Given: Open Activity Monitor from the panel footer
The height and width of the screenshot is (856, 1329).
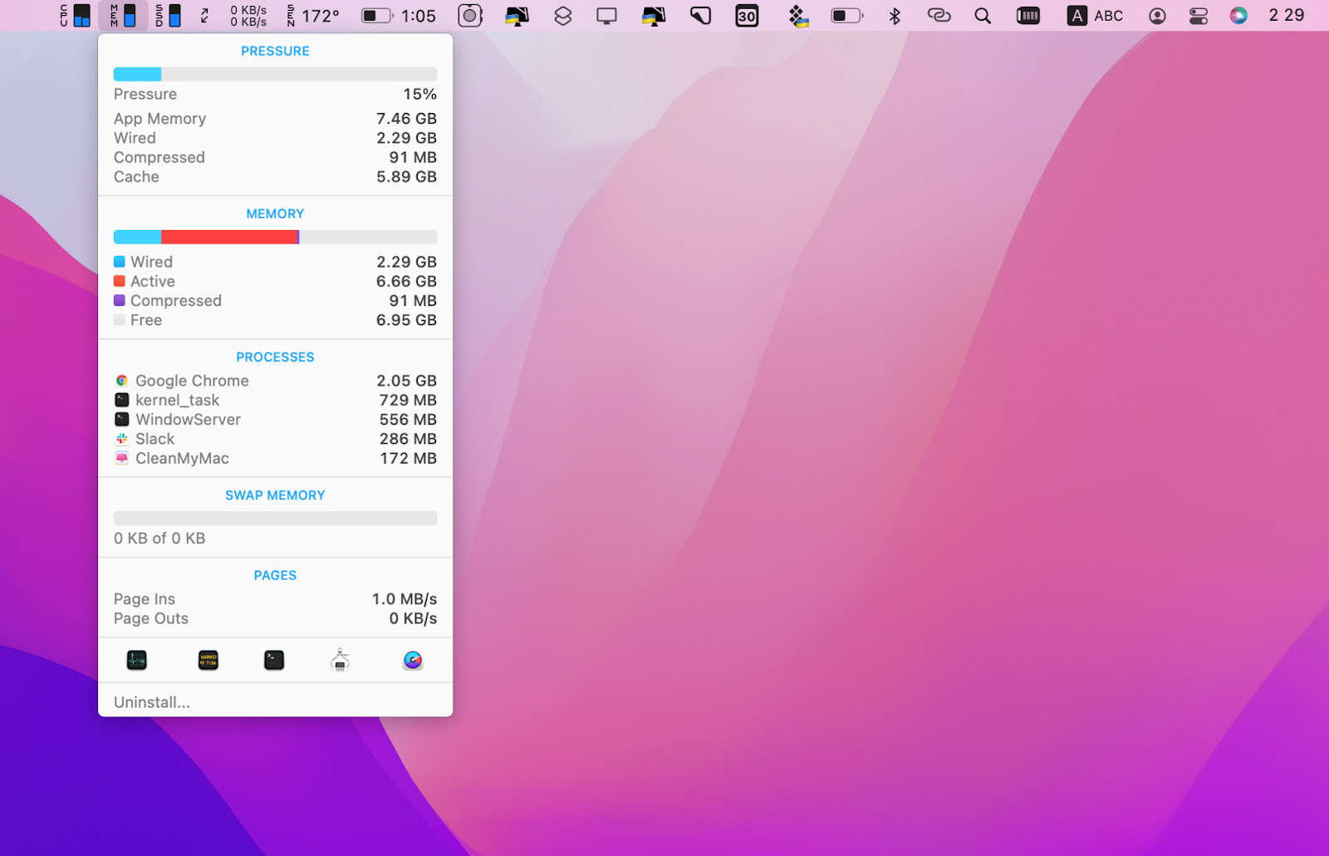Looking at the screenshot, I should (137, 660).
